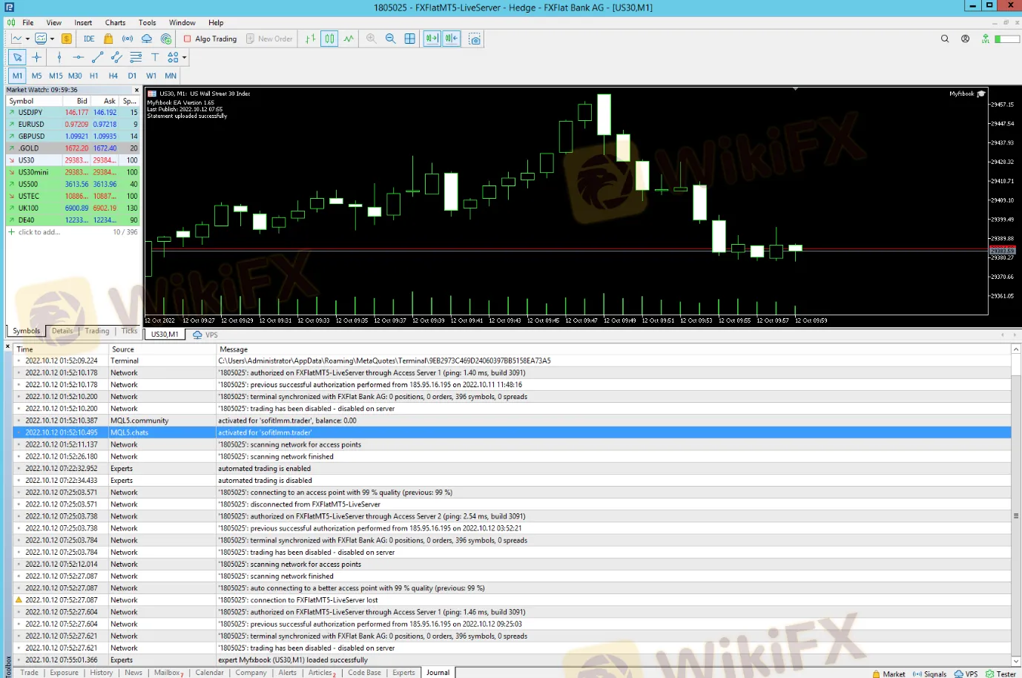Select the M15 timeframe
The image size is (1022, 678).
point(56,76)
